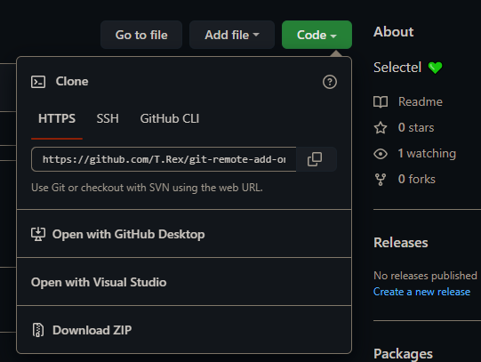This screenshot has width=481, height=362.
Task: Click the terminal icon beside Clone
Action: click(38, 82)
